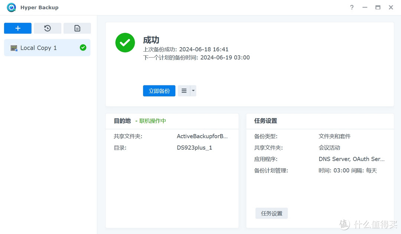Click 立即备份 to start backup now
This screenshot has height=234, width=401.
pyautogui.click(x=159, y=91)
